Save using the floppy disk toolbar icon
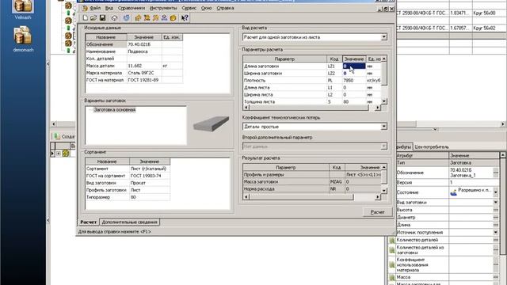The image size is (507, 285). tap(102, 17)
